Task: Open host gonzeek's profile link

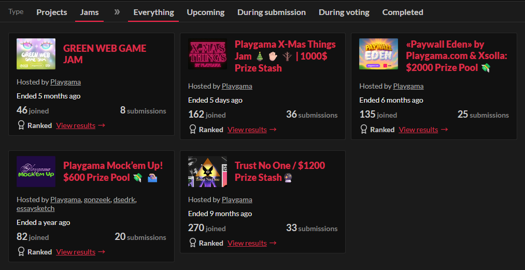Action: (97, 200)
